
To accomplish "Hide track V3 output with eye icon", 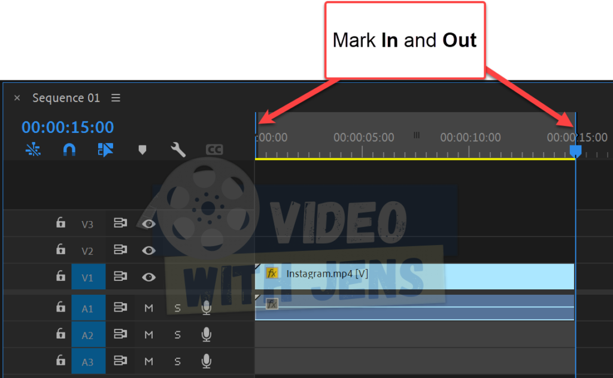I will (x=148, y=224).
